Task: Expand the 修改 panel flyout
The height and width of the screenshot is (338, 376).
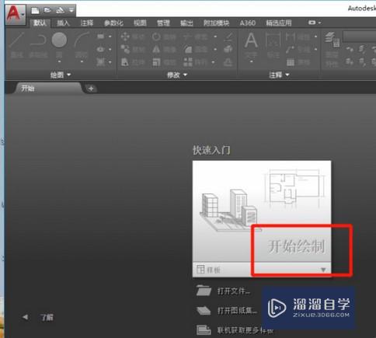Action: click(177, 75)
